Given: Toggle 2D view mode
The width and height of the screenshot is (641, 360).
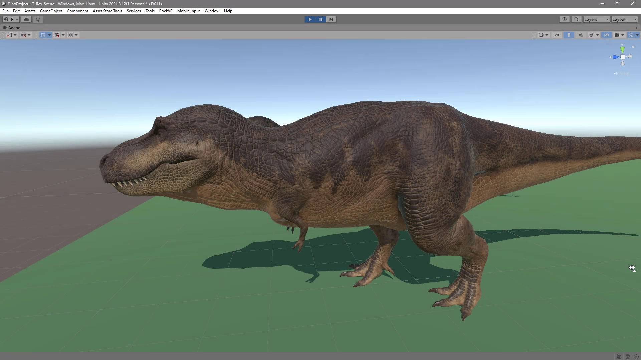Looking at the screenshot, I should coord(557,35).
